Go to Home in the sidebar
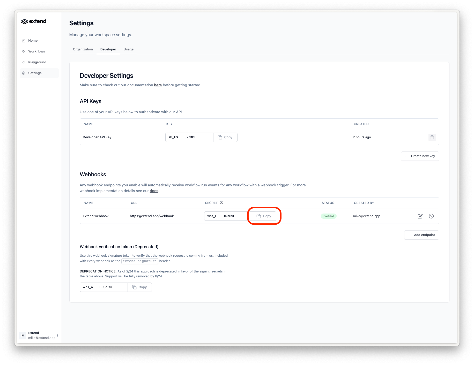Image resolution: width=474 pixels, height=365 pixels. (x=33, y=41)
